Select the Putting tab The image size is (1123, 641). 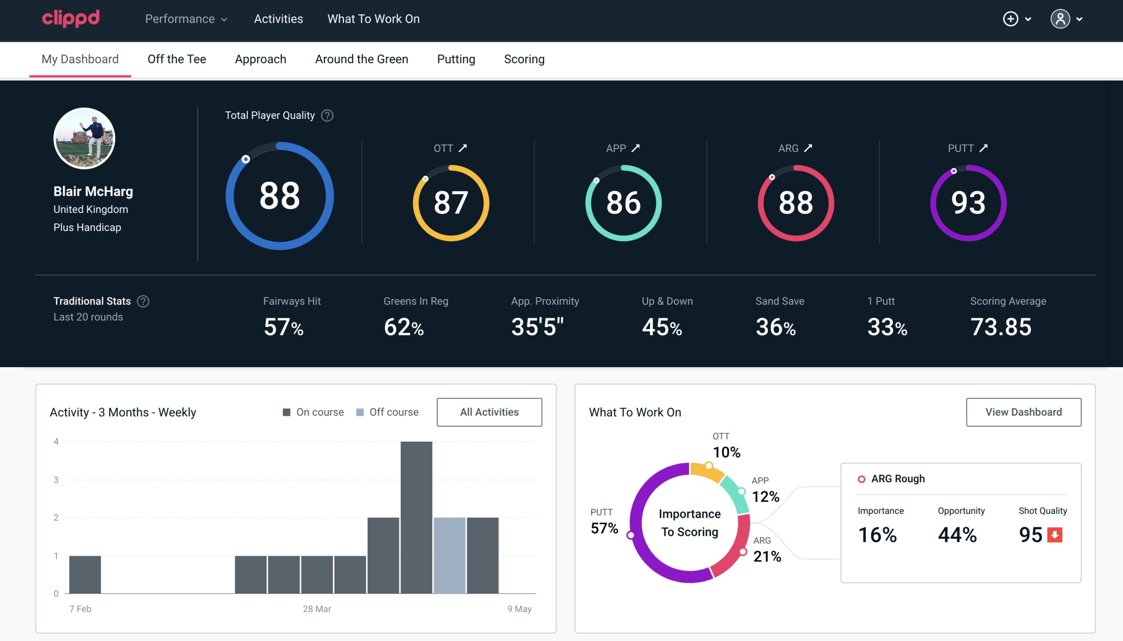(456, 59)
